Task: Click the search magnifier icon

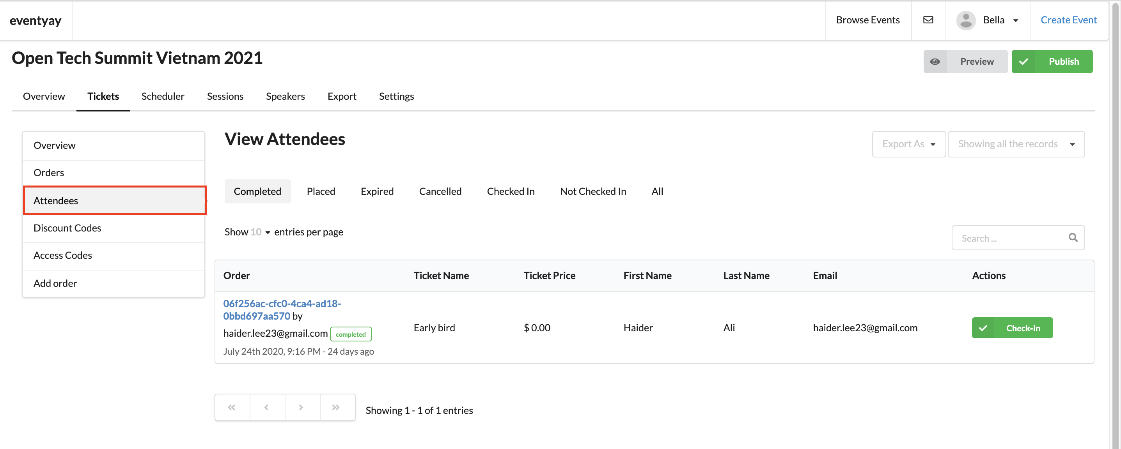Action: tap(1073, 237)
